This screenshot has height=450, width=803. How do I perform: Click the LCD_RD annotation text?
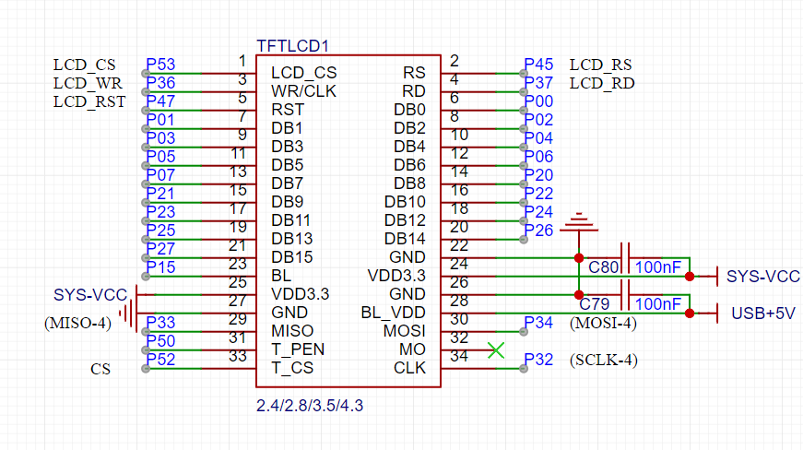click(602, 83)
